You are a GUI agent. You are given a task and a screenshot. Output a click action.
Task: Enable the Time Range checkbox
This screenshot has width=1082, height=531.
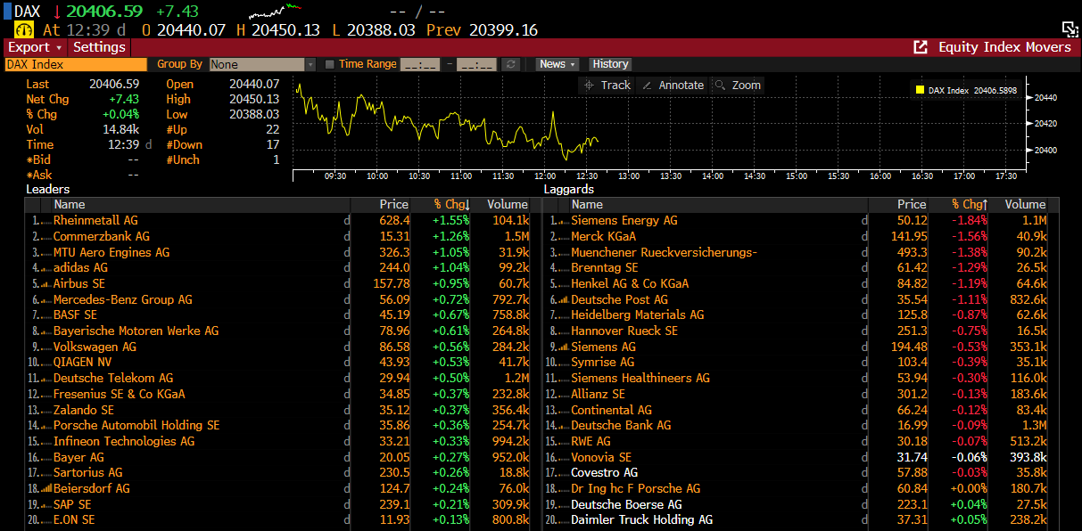[x=330, y=64]
